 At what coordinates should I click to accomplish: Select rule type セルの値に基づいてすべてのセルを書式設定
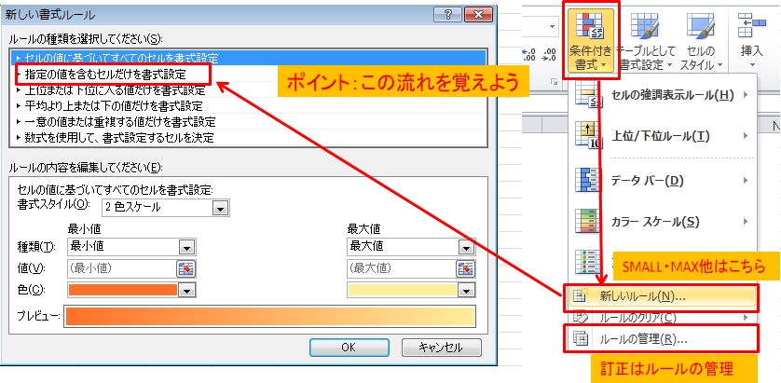(x=248, y=58)
